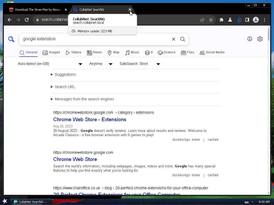Screen dimensions: 274x205
Task: Select the Map search category
Action: [x=113, y=53]
